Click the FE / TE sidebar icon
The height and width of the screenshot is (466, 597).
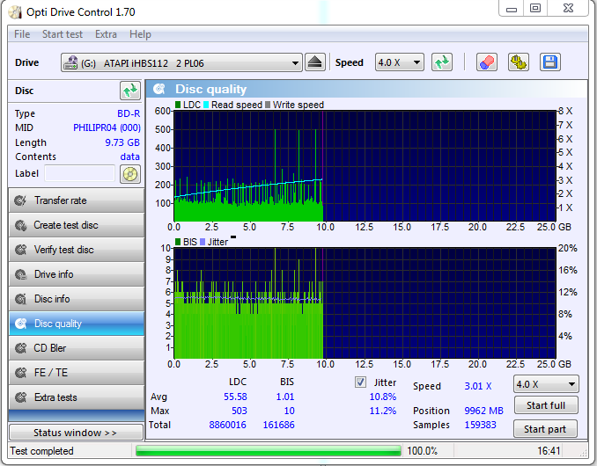tap(20, 373)
